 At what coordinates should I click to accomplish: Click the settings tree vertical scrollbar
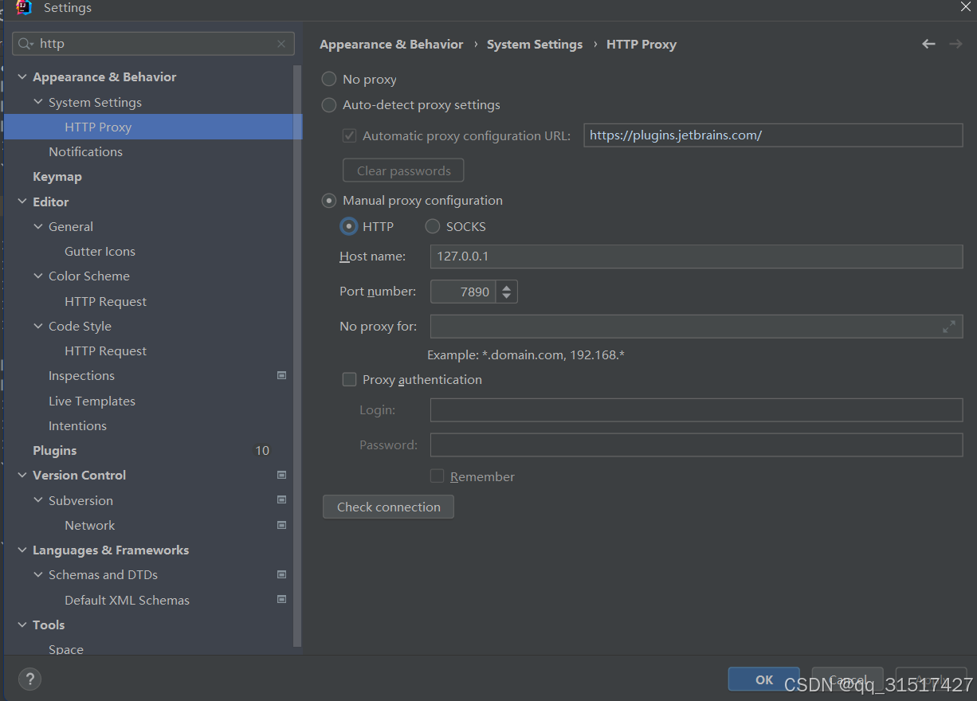298,356
